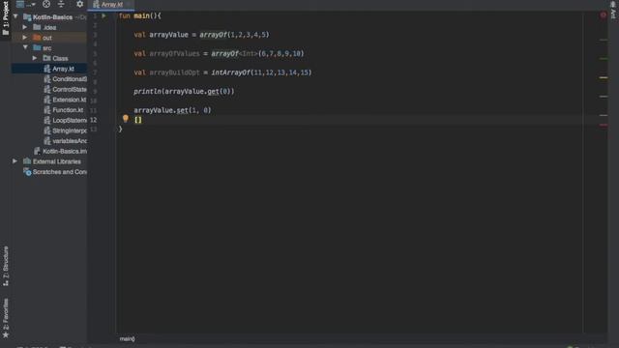Image resolution: width=619 pixels, height=348 pixels.
Task: Open the Project view selector dropdown
Action: tap(26, 4)
